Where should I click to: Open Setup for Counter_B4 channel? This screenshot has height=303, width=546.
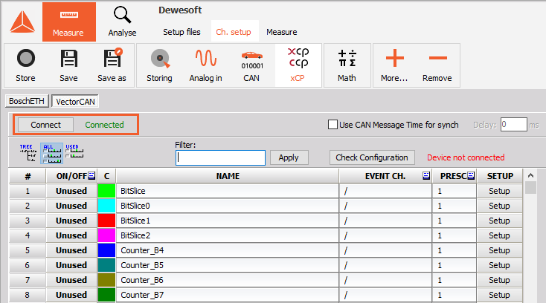click(x=499, y=250)
